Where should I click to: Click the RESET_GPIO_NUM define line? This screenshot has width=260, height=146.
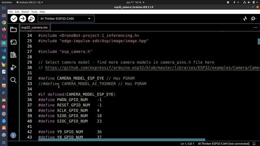[x=70, y=105]
